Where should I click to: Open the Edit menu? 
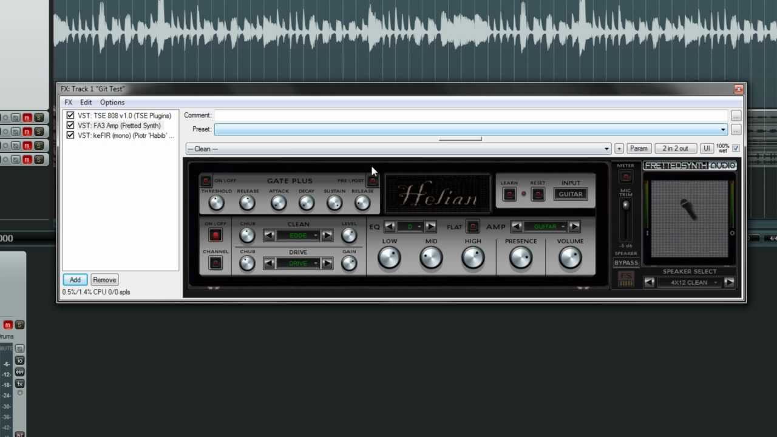point(86,103)
